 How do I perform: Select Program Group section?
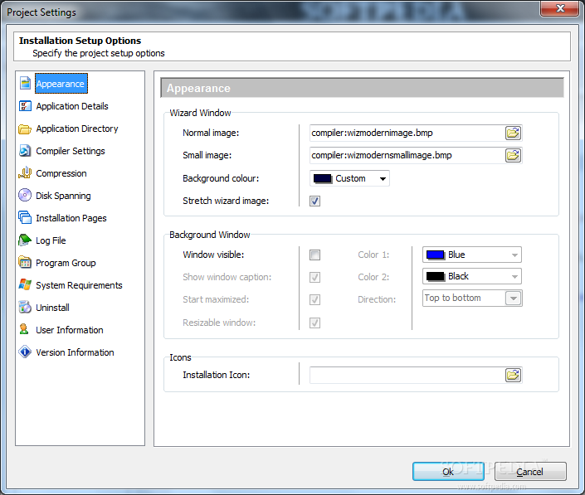coord(66,263)
